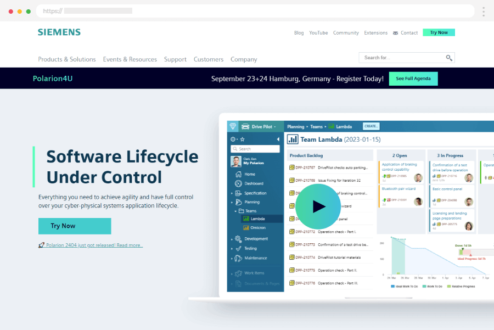Open the Events & Resources menu

[x=130, y=59]
